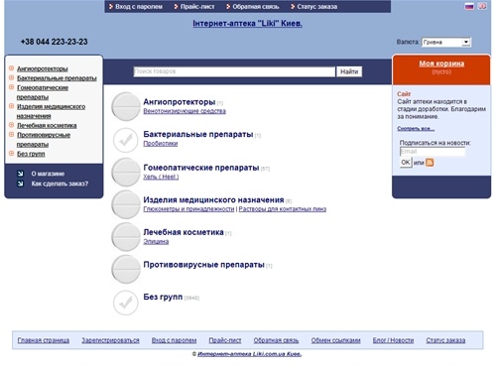The width and height of the screenshot is (496, 372).
Task: Click pill icon beside Ангиопротекторы heading
Action: (x=126, y=106)
